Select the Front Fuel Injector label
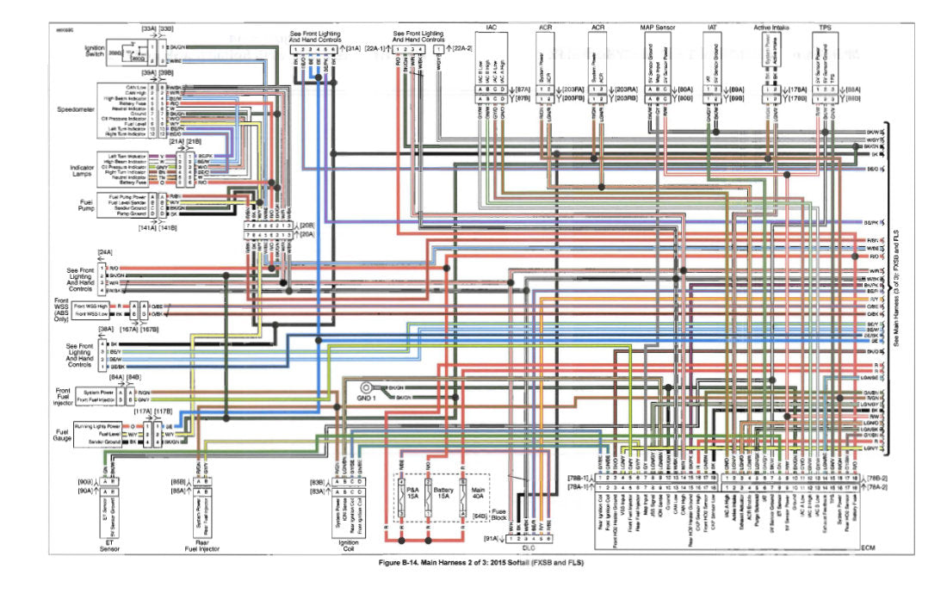947x612 pixels. coord(63,396)
